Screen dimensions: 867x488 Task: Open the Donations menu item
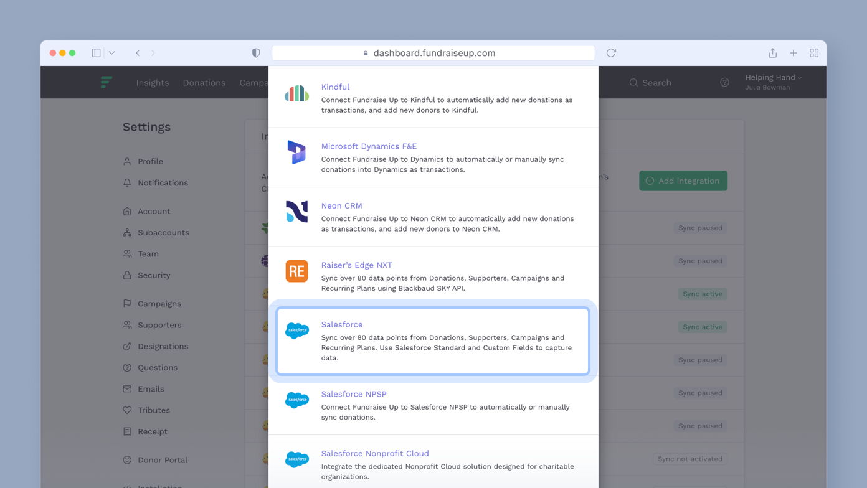tap(204, 82)
